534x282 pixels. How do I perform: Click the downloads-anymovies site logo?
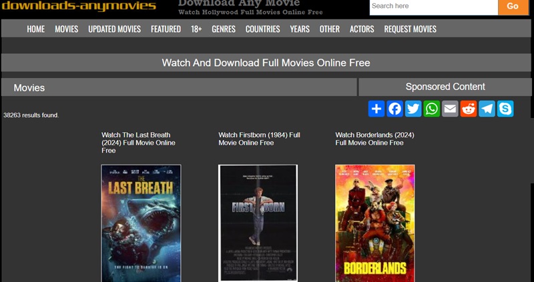click(79, 5)
